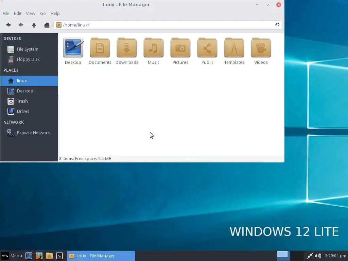Viewport: 348px width, 261px height.
Task: Click show desktop icon in taskbar
Action: [29, 256]
